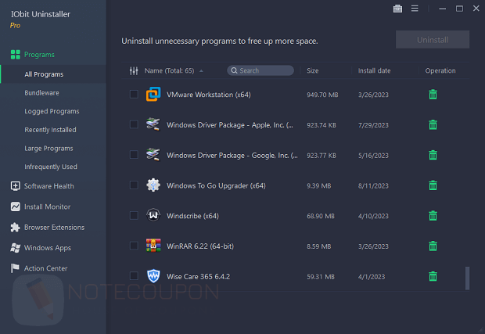Click the 9.39 MB size value
The image size is (485, 334).
pyautogui.click(x=318, y=185)
